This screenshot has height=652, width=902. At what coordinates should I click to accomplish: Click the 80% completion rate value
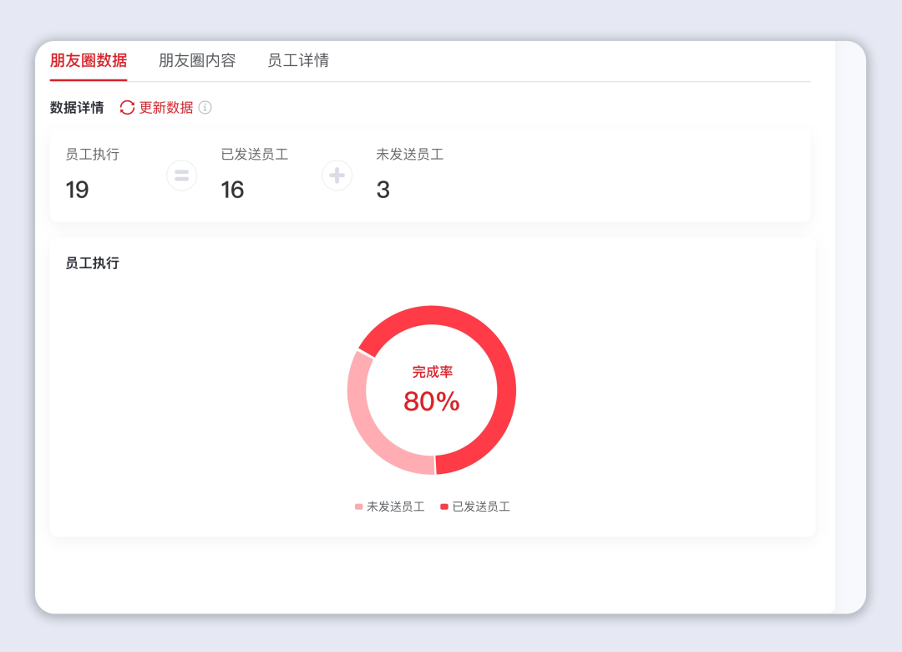click(432, 402)
